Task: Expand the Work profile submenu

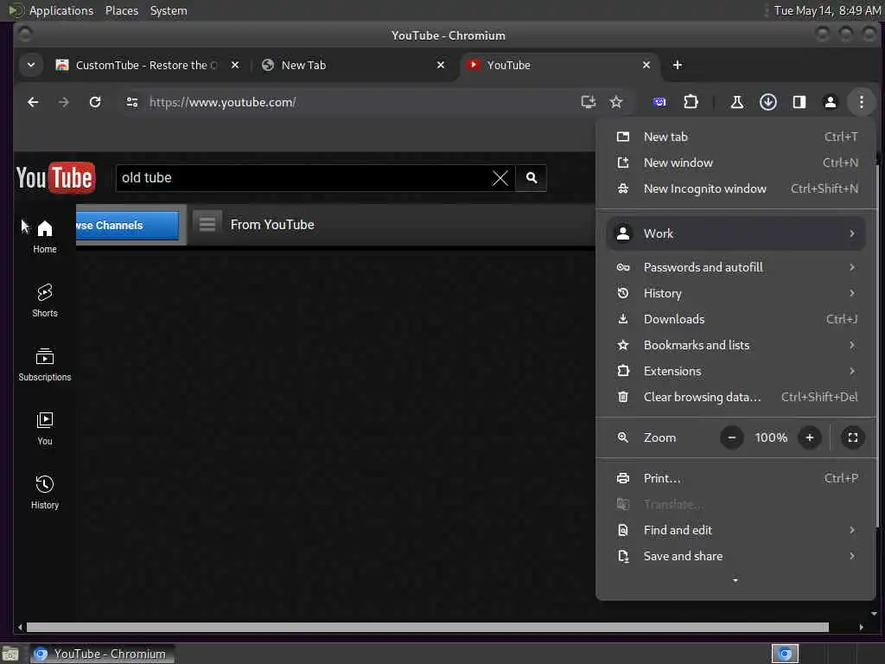Action: pos(735,233)
